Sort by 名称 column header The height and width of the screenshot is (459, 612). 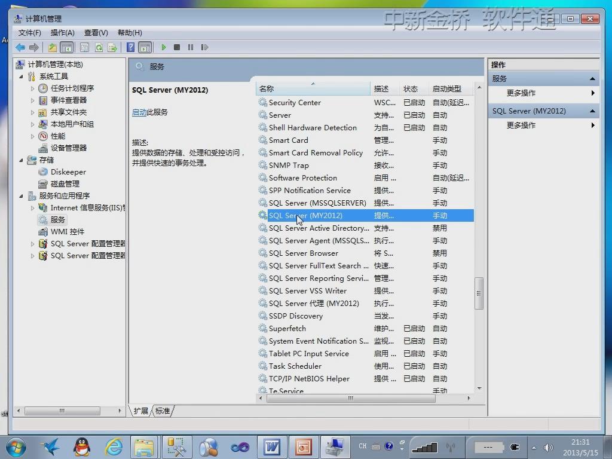pyautogui.click(x=313, y=88)
